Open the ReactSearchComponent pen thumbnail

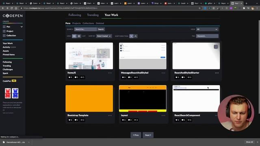196,99
